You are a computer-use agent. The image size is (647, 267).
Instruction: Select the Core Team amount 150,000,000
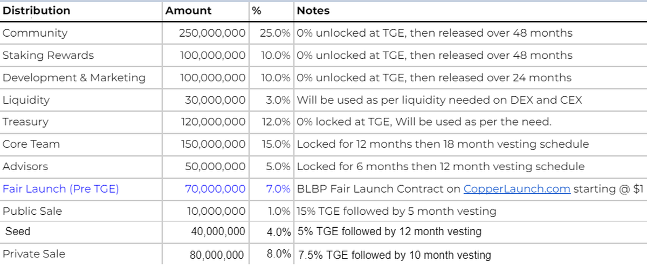pyautogui.click(x=213, y=144)
